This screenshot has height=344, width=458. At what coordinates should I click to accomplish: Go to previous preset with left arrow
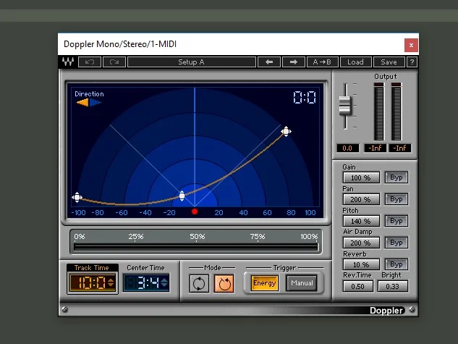tap(269, 62)
